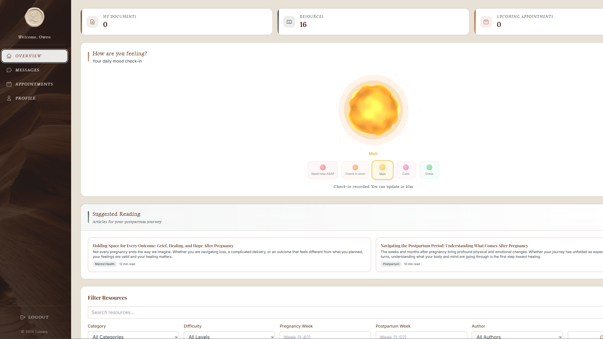Open the Holding Space for Every Outcome article
Viewport: 603px width, 339px height.
[163, 246]
